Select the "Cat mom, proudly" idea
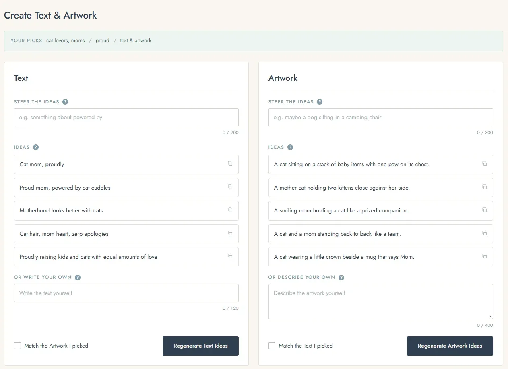Image resolution: width=508 pixels, height=369 pixels. tap(126, 164)
